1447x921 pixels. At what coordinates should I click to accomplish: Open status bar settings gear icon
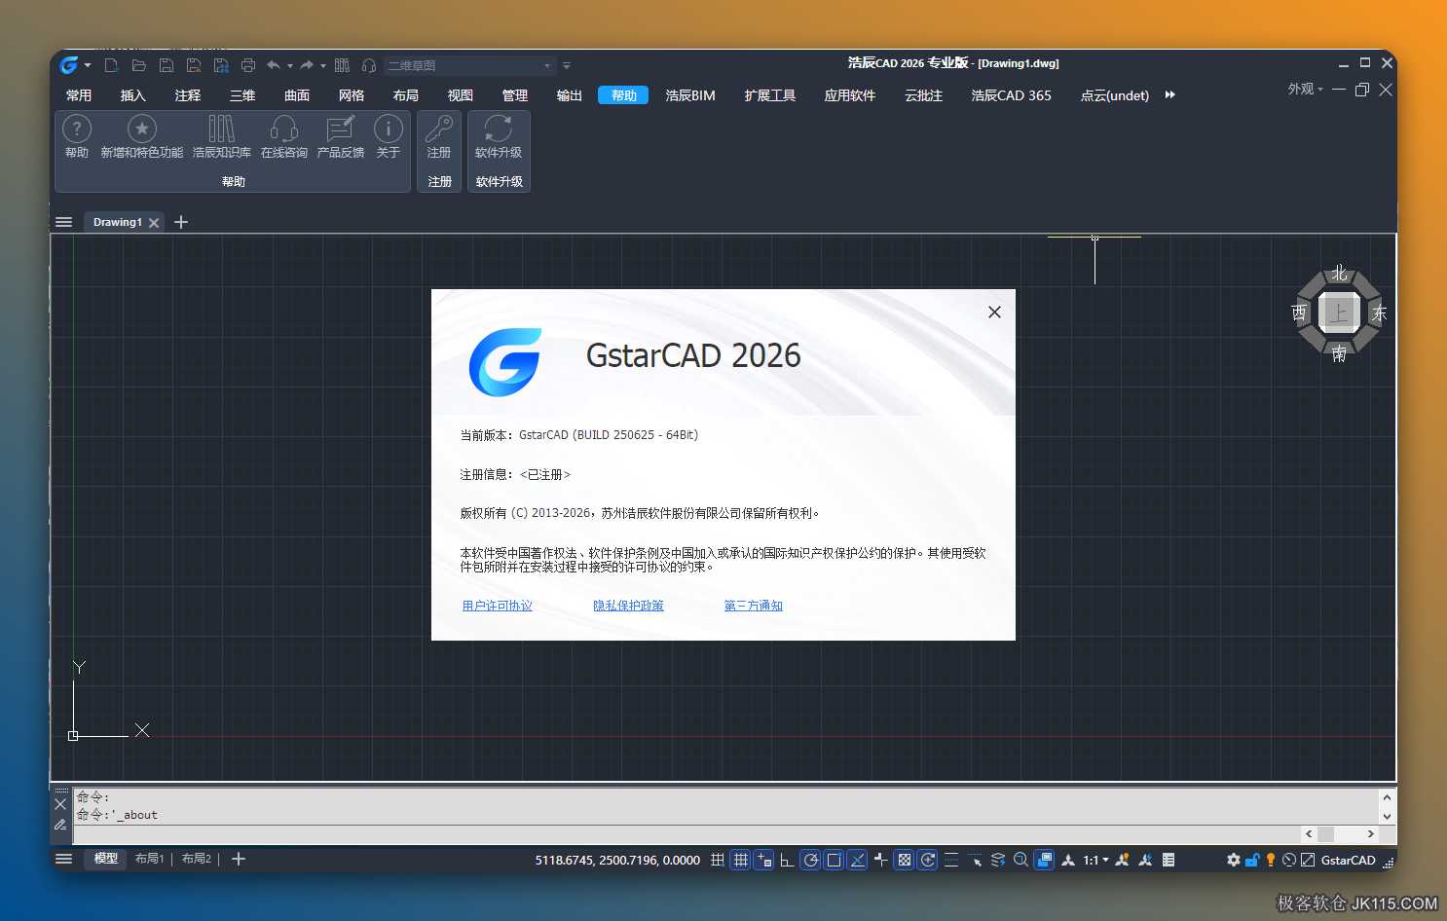point(1234,860)
